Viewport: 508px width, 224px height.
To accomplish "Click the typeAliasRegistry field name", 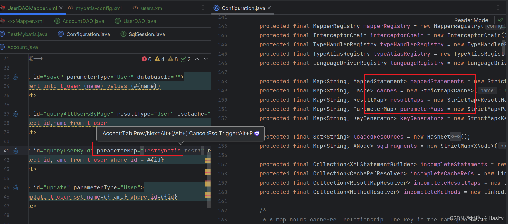I will pos(402,54).
